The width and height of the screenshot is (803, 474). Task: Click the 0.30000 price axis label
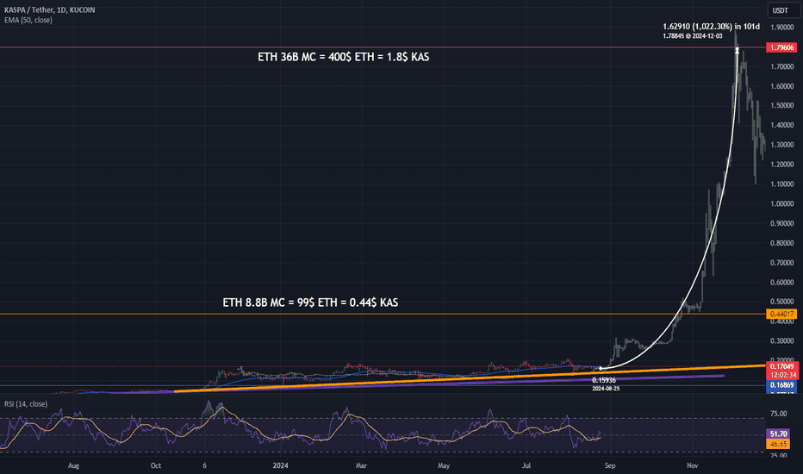tap(782, 340)
